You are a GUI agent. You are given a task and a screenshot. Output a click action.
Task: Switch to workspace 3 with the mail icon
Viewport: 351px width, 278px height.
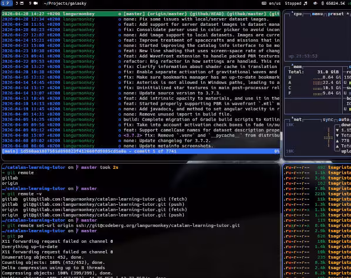pos(20,3)
